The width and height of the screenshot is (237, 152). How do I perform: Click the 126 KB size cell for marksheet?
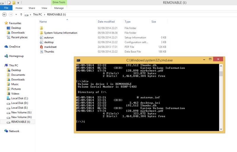(162, 47)
